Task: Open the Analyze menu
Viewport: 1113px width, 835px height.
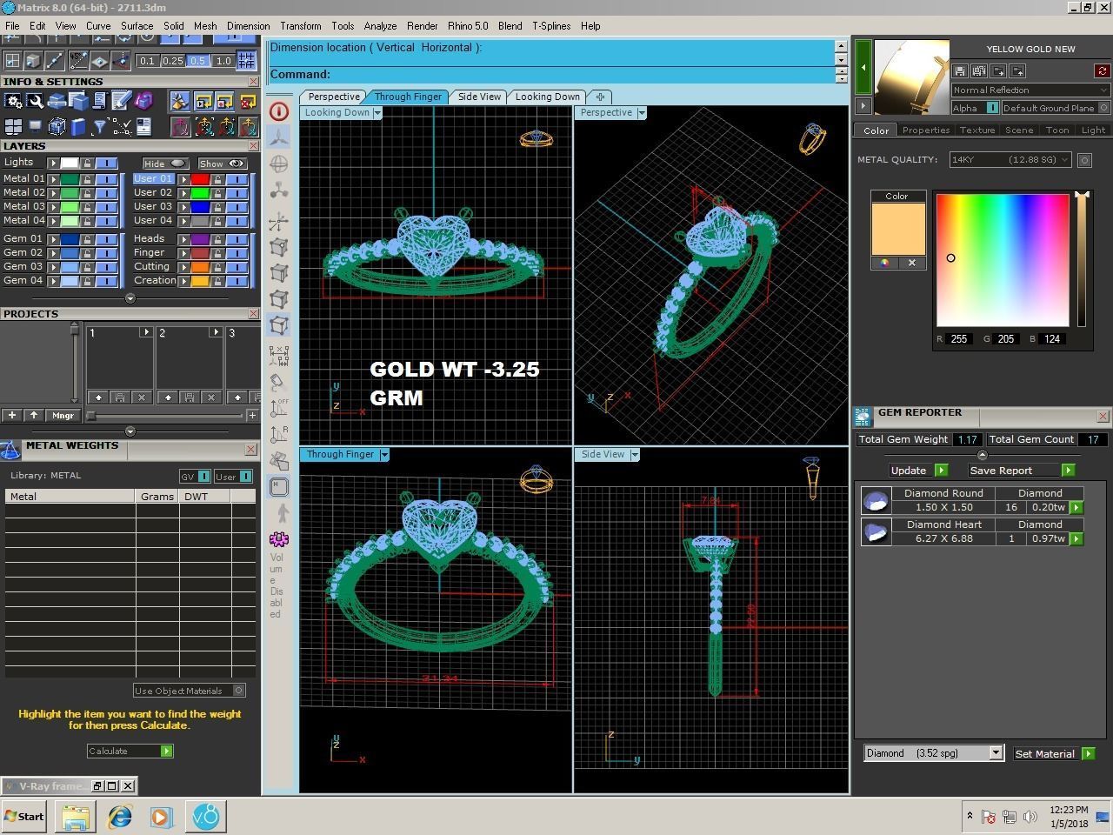Action: [380, 26]
